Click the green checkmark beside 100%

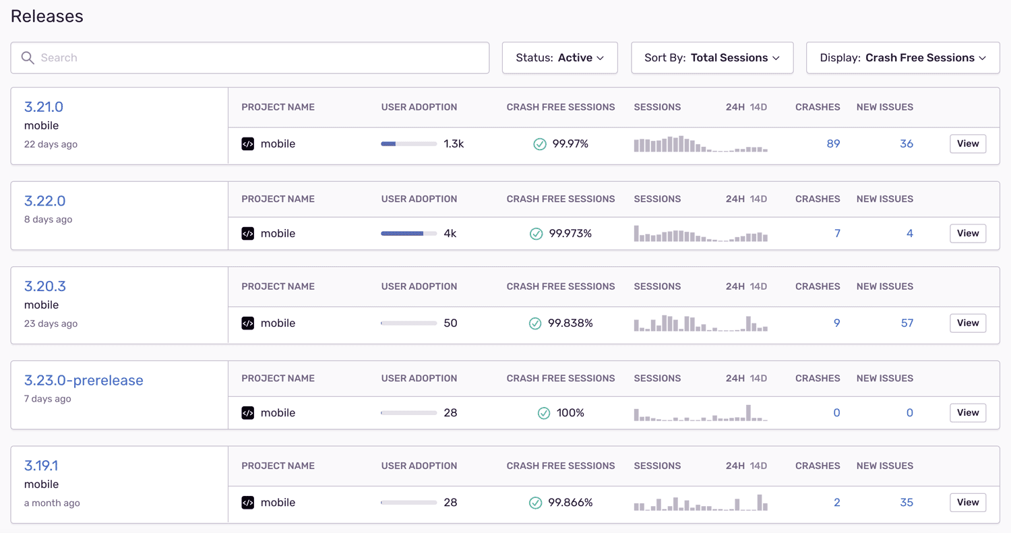tap(543, 412)
